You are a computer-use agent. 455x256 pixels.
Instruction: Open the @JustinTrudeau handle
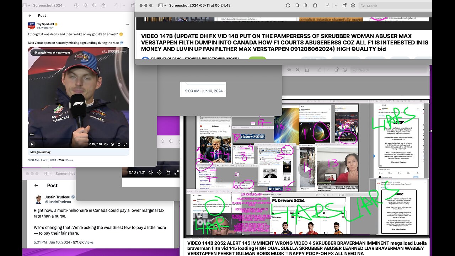(x=58, y=202)
